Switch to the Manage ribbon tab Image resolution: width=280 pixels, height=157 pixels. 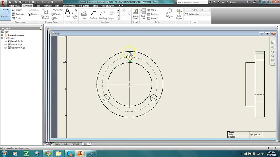(x=48, y=6)
